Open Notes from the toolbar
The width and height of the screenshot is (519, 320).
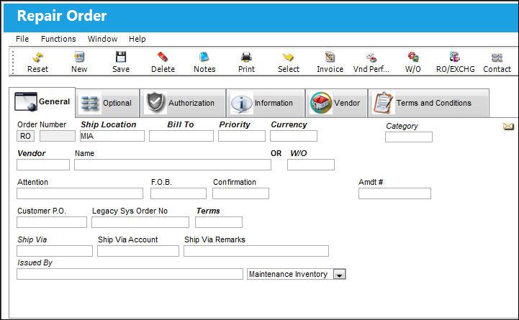coord(204,58)
